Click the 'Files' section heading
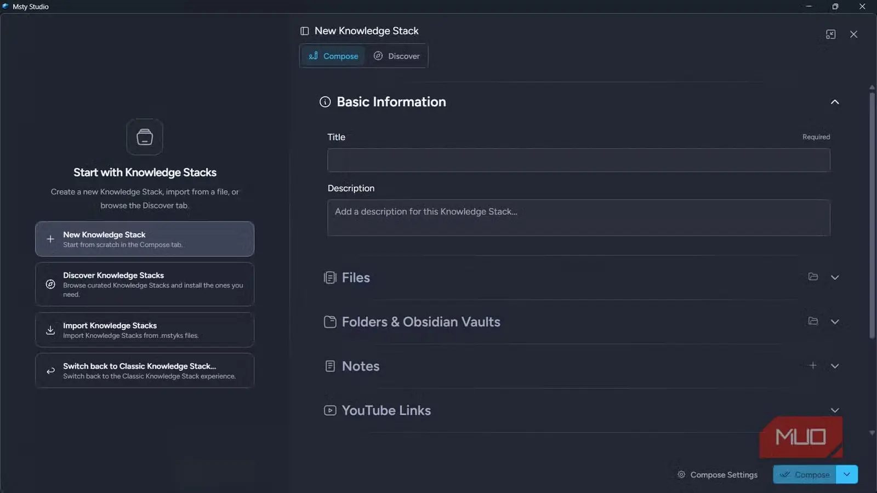 click(356, 278)
